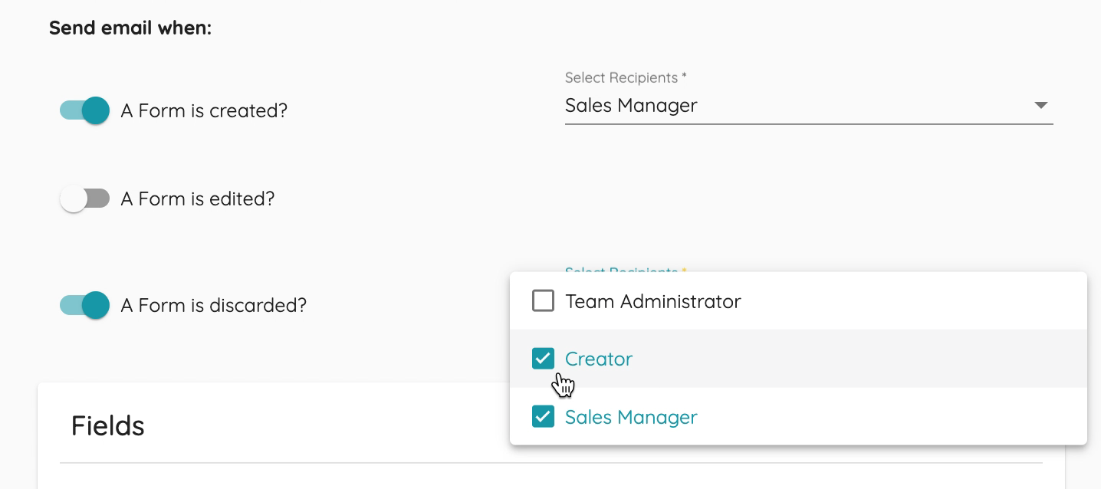Enable the 'A Form is edited?' toggle
Viewport: 1101px width, 489px height.
click(x=84, y=199)
